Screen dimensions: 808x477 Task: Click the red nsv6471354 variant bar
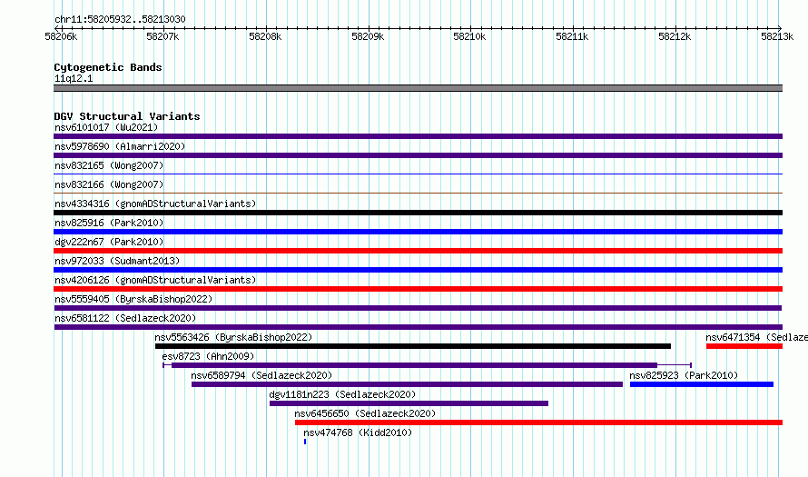744,346
